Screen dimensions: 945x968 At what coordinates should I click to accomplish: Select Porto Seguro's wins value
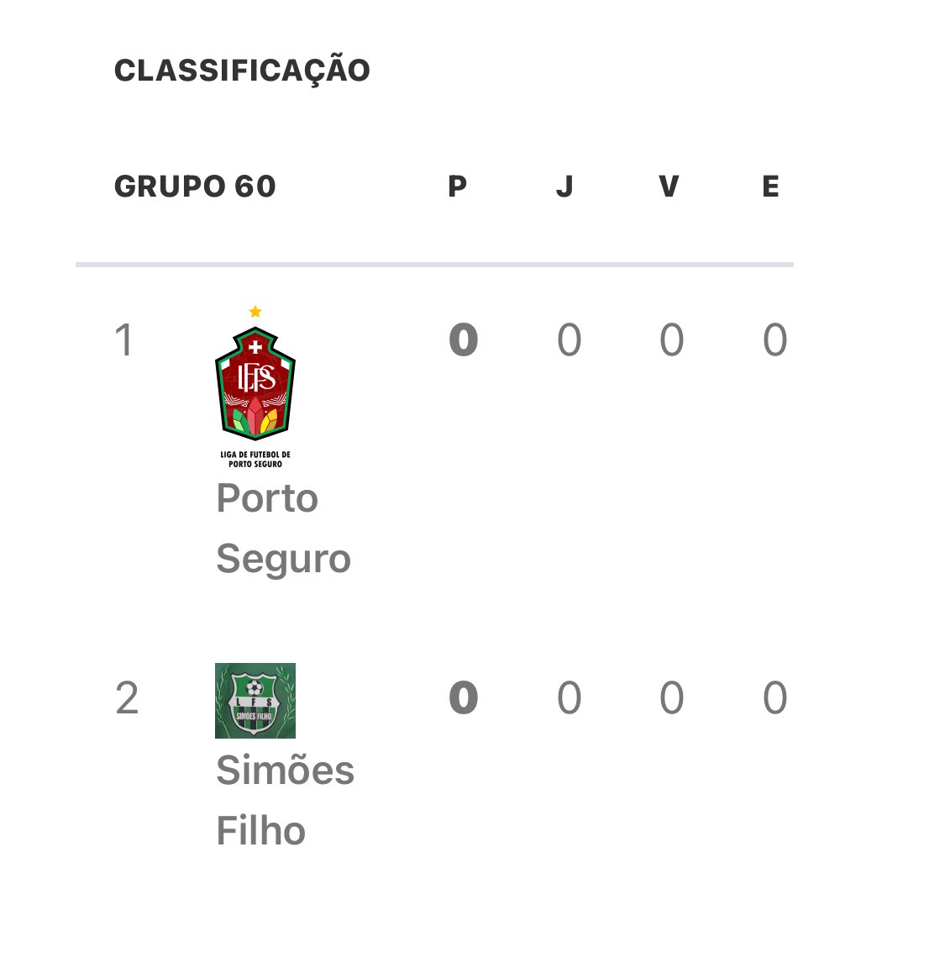point(671,339)
